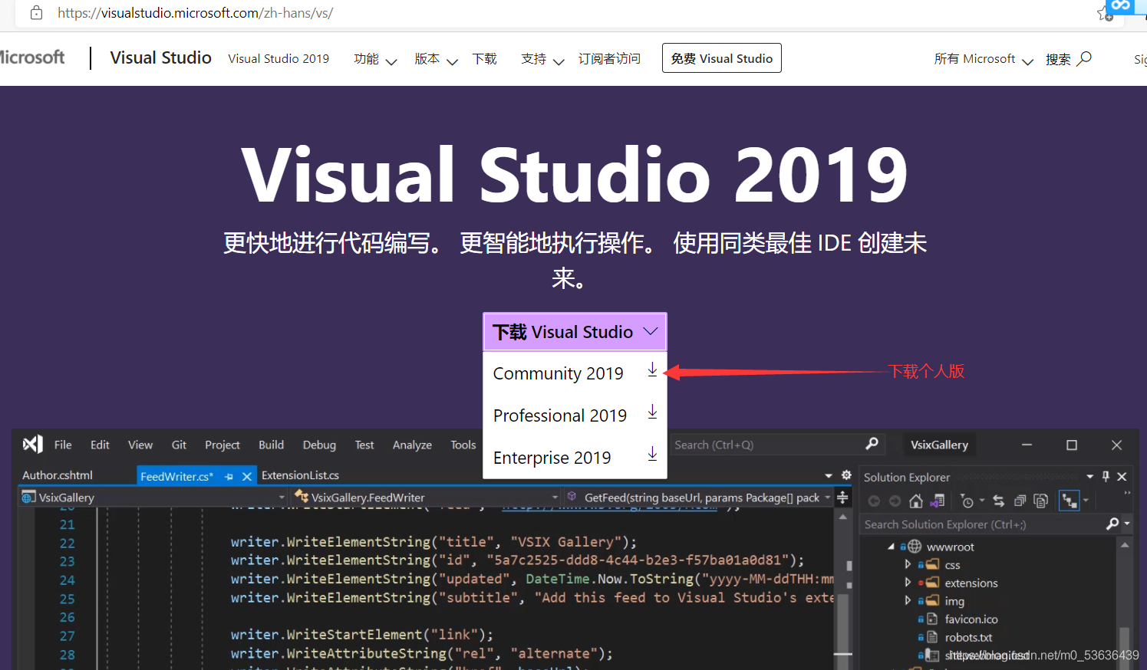
Task: Click the search icon next to 搜索
Action: click(x=1084, y=58)
